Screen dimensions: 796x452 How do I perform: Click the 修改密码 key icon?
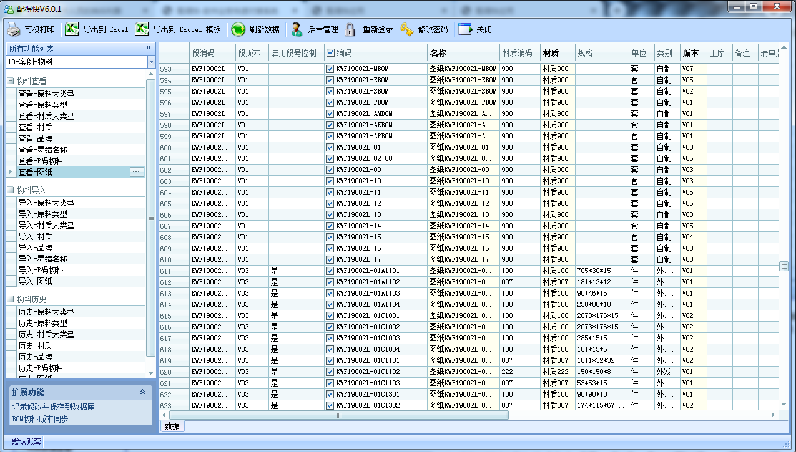point(406,29)
